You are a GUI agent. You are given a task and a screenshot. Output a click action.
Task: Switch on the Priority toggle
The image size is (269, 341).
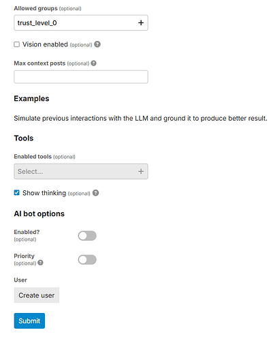tap(87, 260)
